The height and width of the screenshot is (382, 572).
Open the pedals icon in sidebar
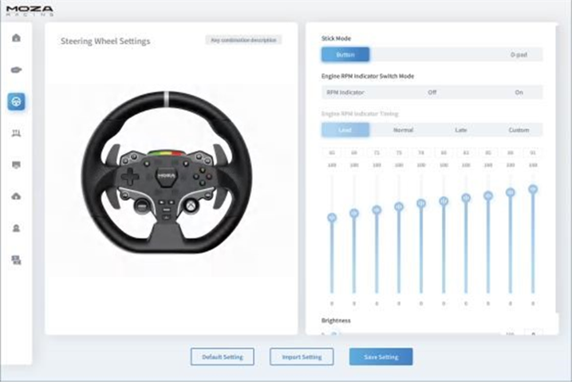(16, 133)
